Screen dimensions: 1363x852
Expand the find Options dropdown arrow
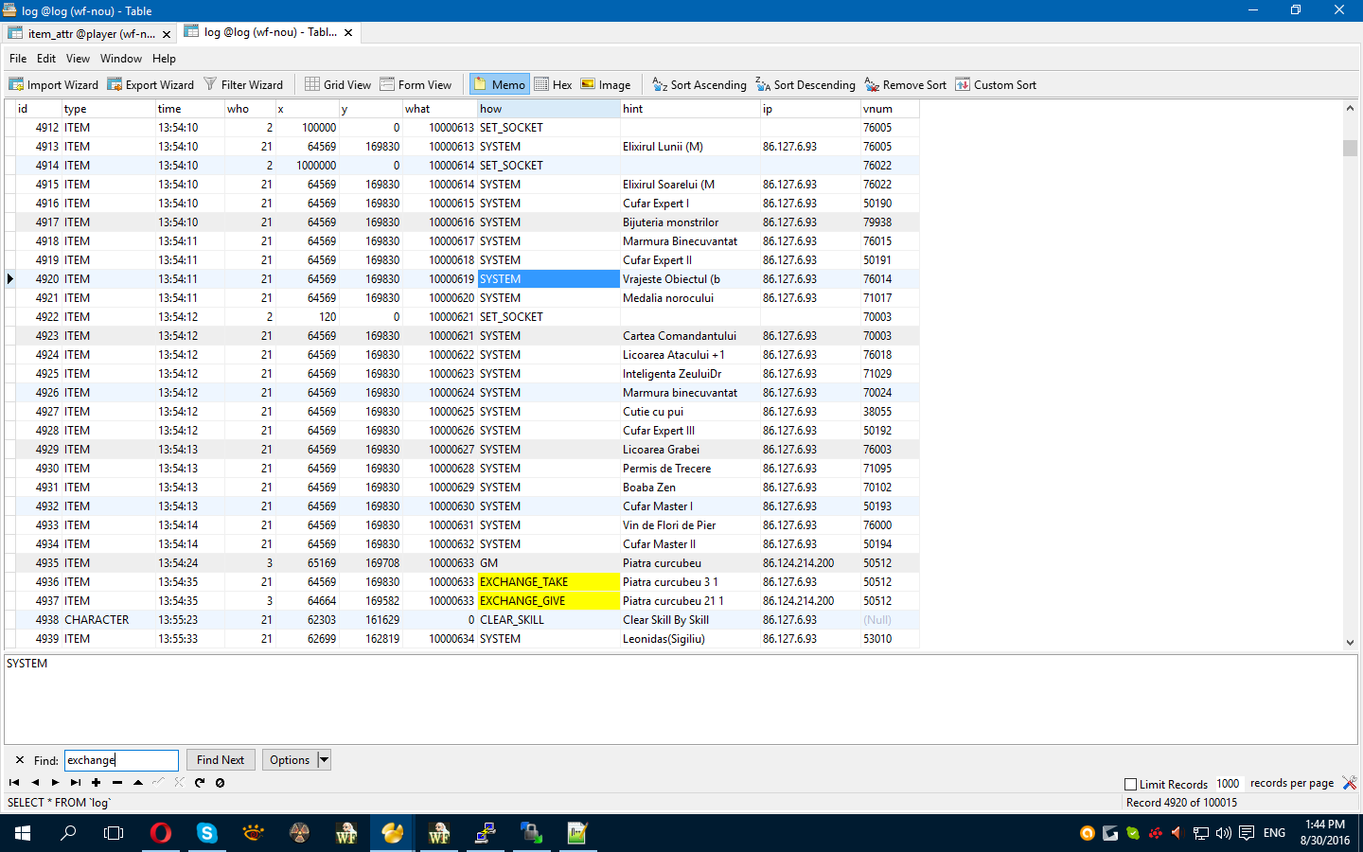pos(324,759)
